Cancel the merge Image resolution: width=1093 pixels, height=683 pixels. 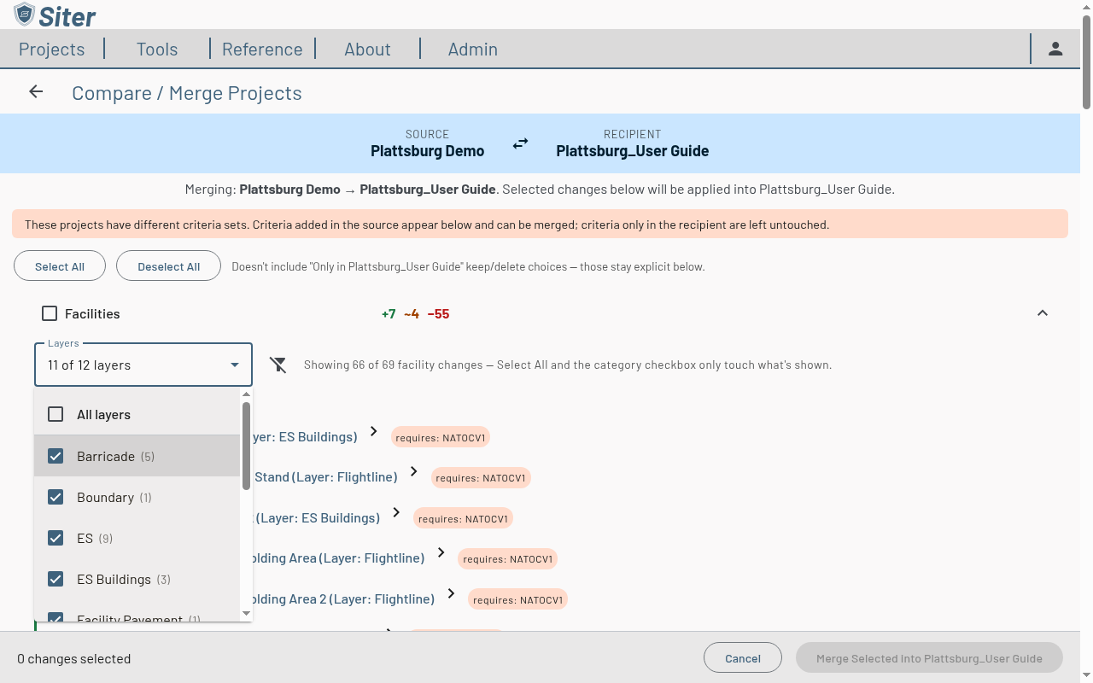[743, 658]
